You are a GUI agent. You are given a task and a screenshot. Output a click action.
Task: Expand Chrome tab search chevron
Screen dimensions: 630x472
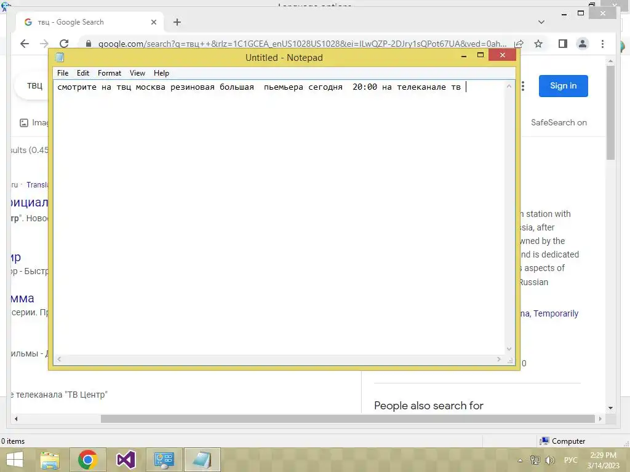[x=541, y=22]
